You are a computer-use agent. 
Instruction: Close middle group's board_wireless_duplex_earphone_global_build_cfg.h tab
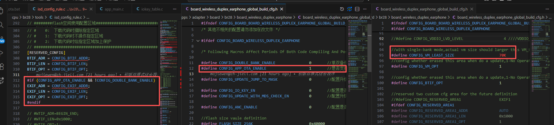click(x=282, y=9)
